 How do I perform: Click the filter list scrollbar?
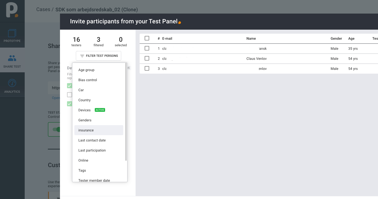(x=126, y=112)
